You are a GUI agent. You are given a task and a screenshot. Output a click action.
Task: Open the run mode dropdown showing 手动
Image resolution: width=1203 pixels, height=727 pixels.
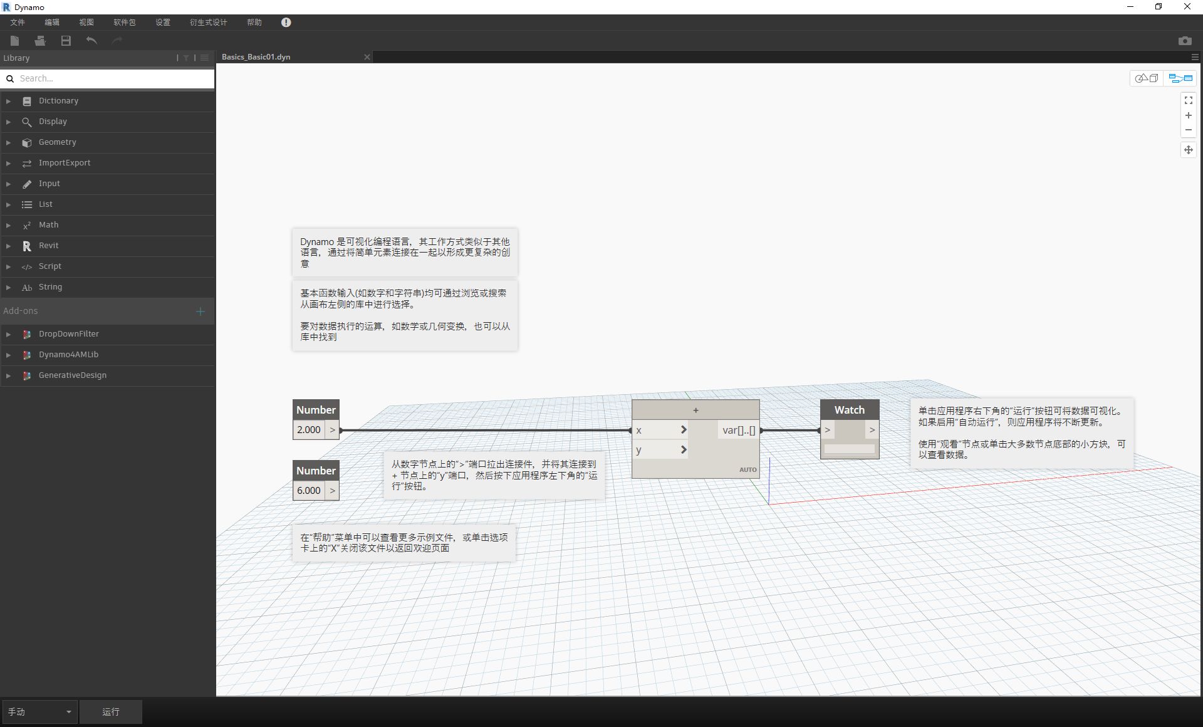point(39,712)
